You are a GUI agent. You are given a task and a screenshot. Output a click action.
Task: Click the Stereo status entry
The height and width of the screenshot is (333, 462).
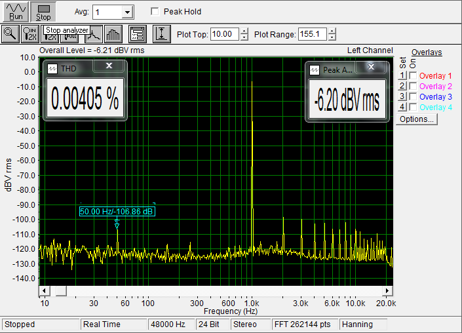point(251,324)
